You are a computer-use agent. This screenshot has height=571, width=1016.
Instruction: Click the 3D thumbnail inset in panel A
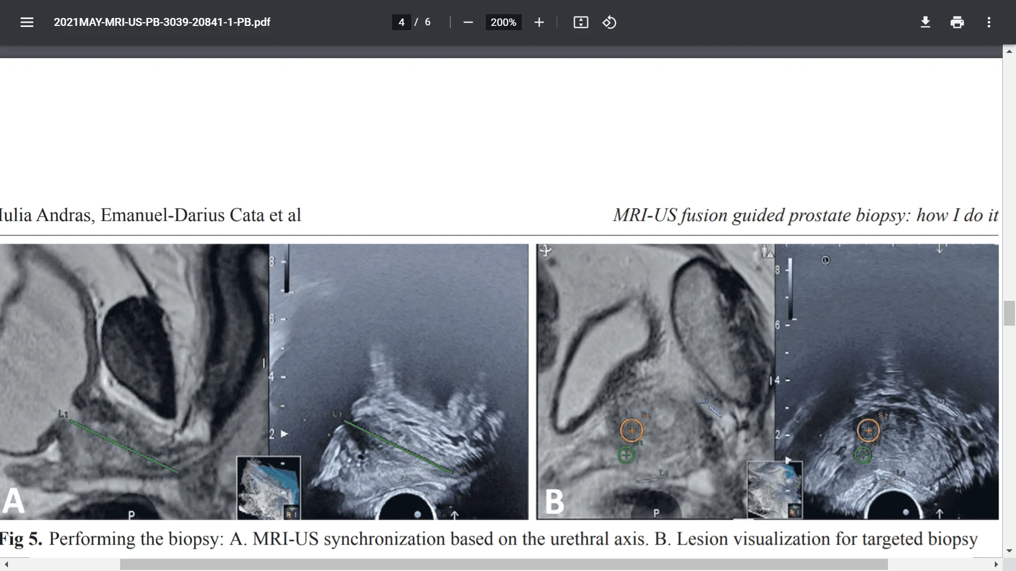[268, 487]
